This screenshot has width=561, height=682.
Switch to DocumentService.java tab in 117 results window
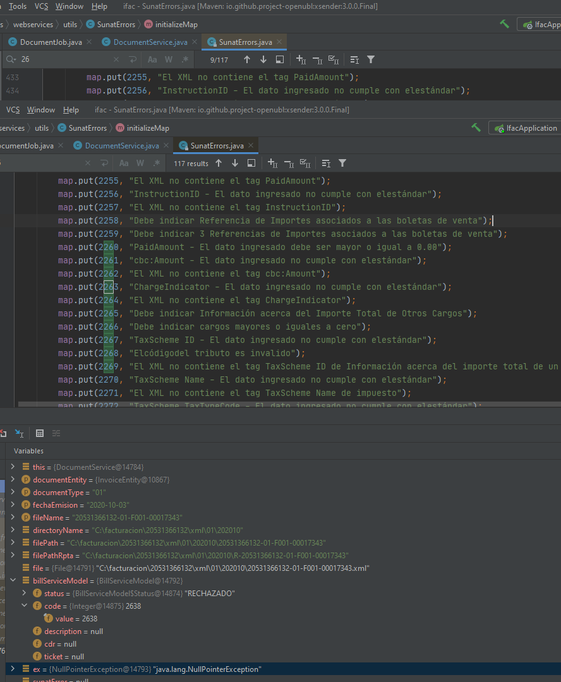(x=122, y=146)
